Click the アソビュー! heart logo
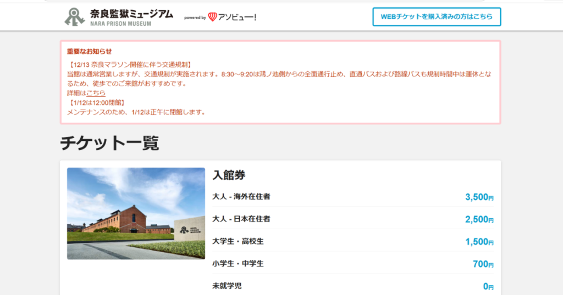This screenshot has width=563, height=295. 213,17
